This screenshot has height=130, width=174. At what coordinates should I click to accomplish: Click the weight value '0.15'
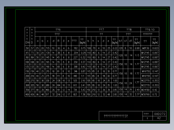(x=83, y=48)
